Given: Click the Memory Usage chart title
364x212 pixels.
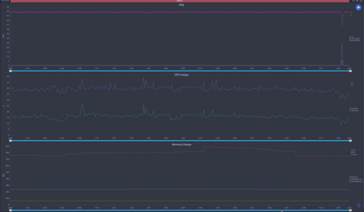Looking at the screenshot, I should click(x=181, y=144).
